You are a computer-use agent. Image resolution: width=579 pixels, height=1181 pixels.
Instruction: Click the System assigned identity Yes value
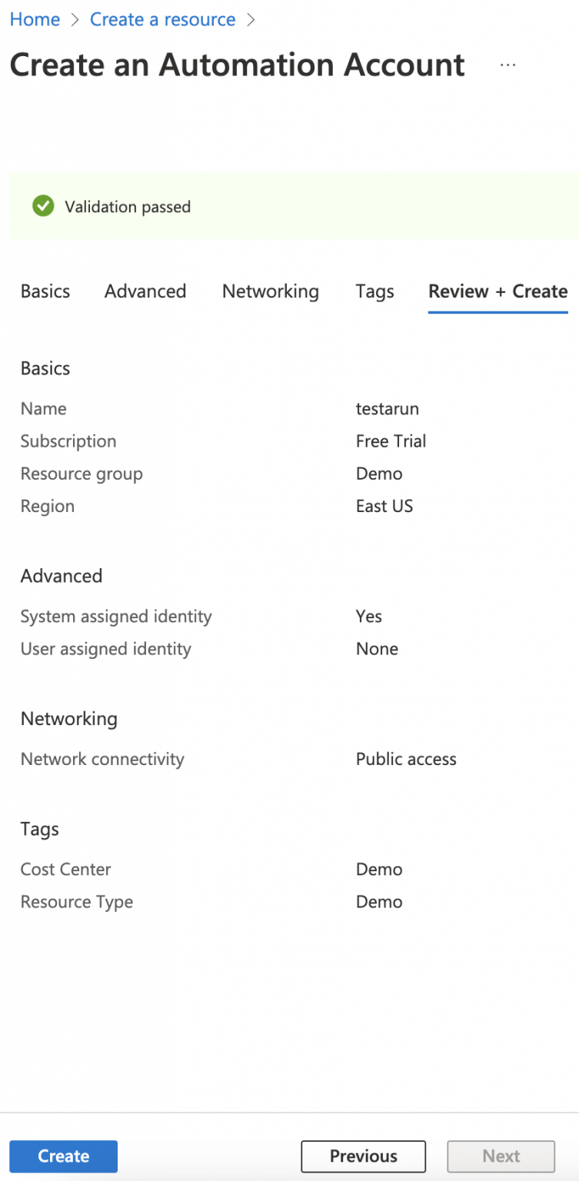point(369,617)
